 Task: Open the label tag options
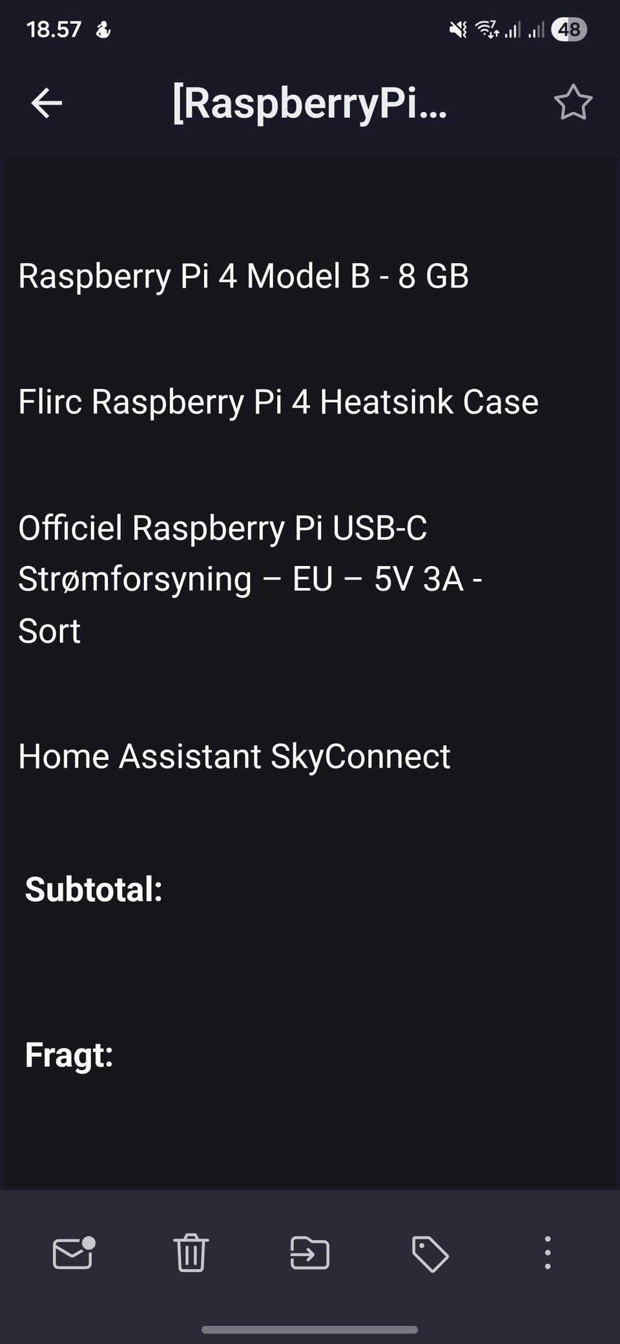click(430, 1254)
